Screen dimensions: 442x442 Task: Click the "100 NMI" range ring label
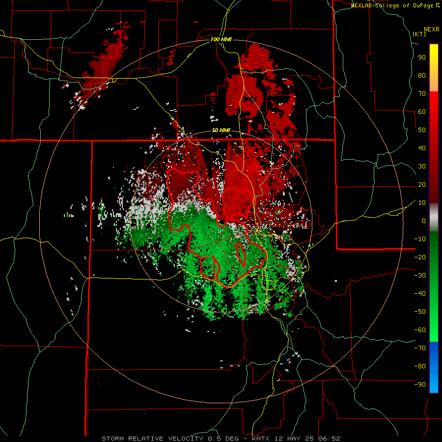(x=221, y=39)
